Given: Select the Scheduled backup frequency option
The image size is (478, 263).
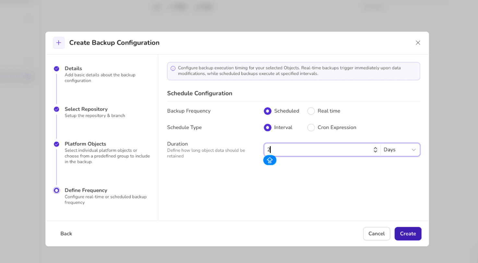Looking at the screenshot, I should [x=268, y=111].
